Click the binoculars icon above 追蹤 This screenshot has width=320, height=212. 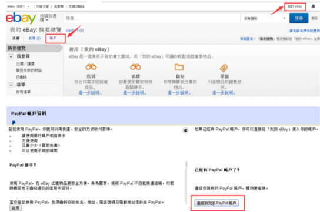[x=135, y=67]
